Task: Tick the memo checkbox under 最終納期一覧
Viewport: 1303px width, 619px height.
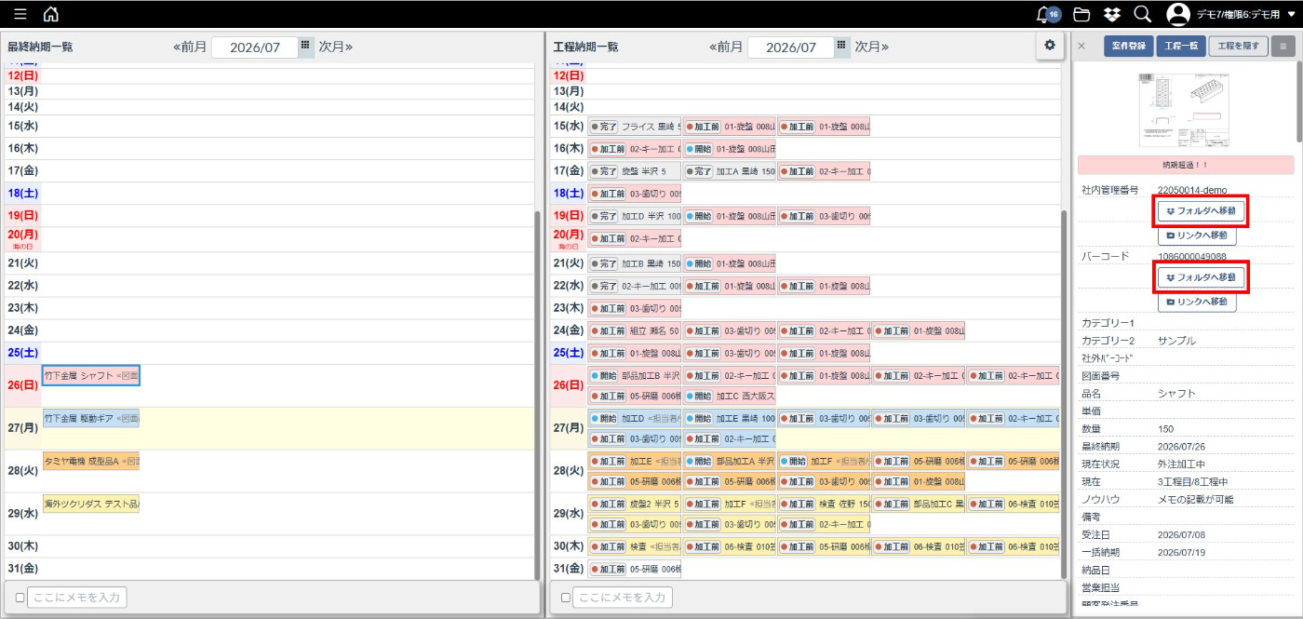Action: (20, 598)
